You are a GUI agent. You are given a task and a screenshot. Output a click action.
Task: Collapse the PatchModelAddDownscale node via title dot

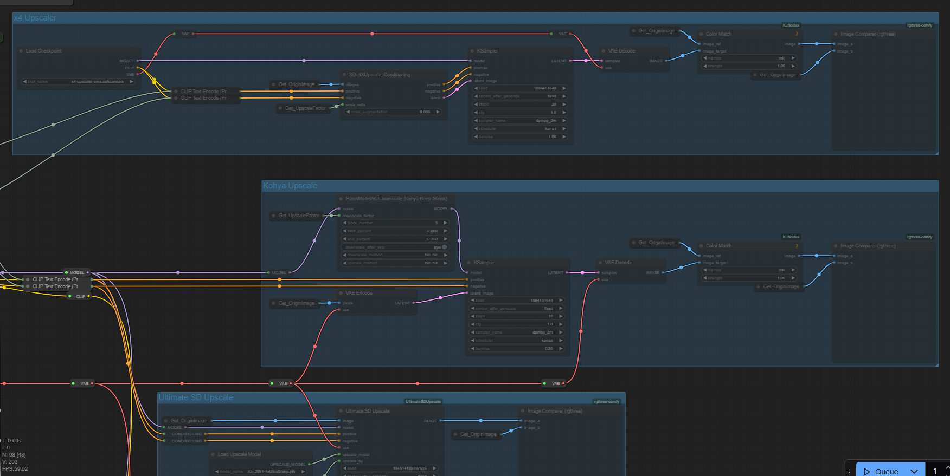[341, 199]
